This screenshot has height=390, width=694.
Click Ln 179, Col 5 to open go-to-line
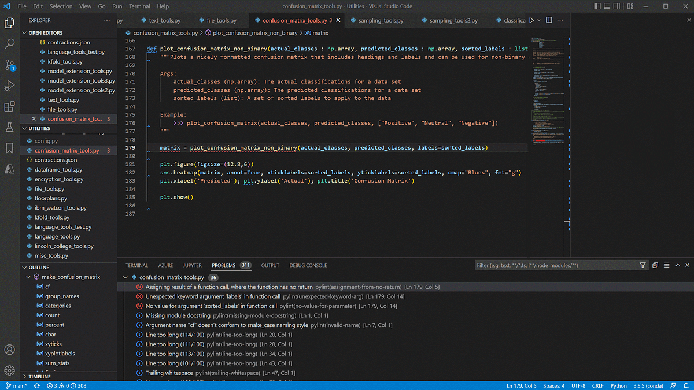click(x=521, y=385)
